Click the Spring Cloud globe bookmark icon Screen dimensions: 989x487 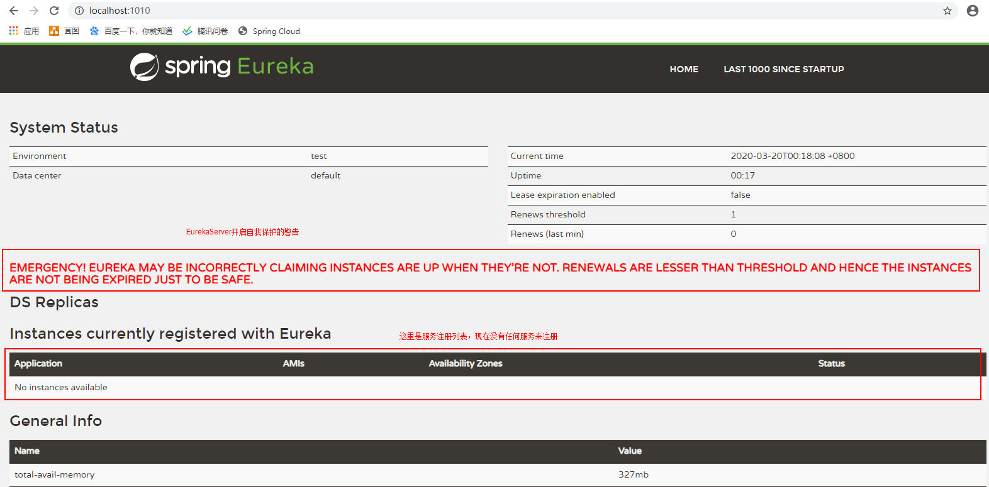coord(243,31)
